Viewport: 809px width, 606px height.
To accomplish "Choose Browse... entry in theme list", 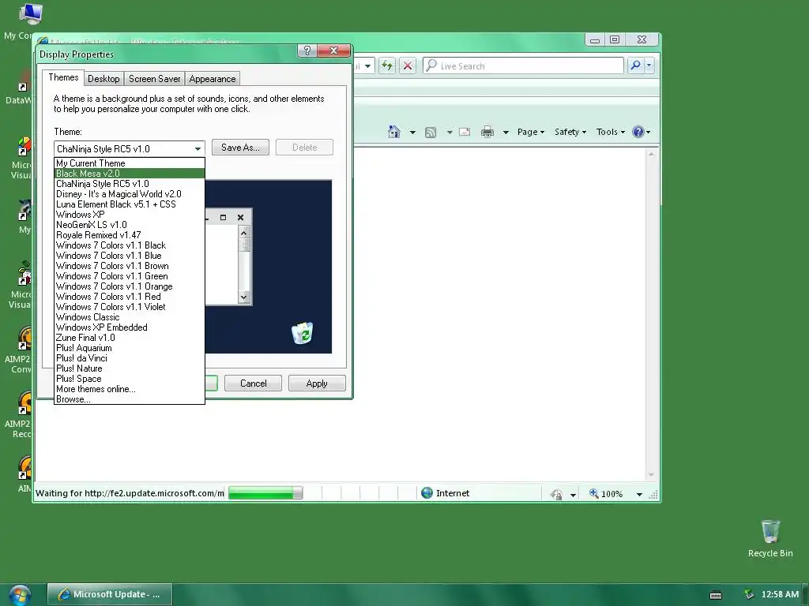I will (x=129, y=399).
